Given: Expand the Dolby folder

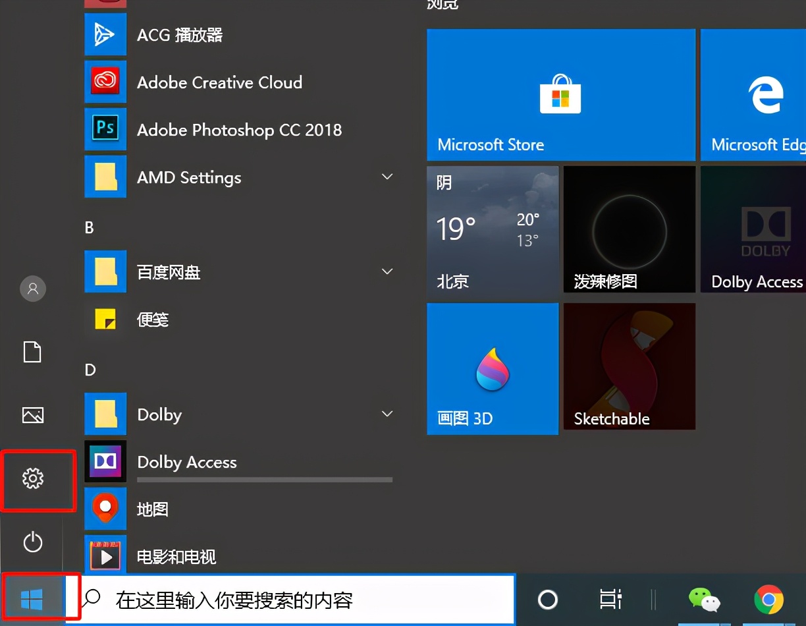Looking at the screenshot, I should tap(387, 414).
